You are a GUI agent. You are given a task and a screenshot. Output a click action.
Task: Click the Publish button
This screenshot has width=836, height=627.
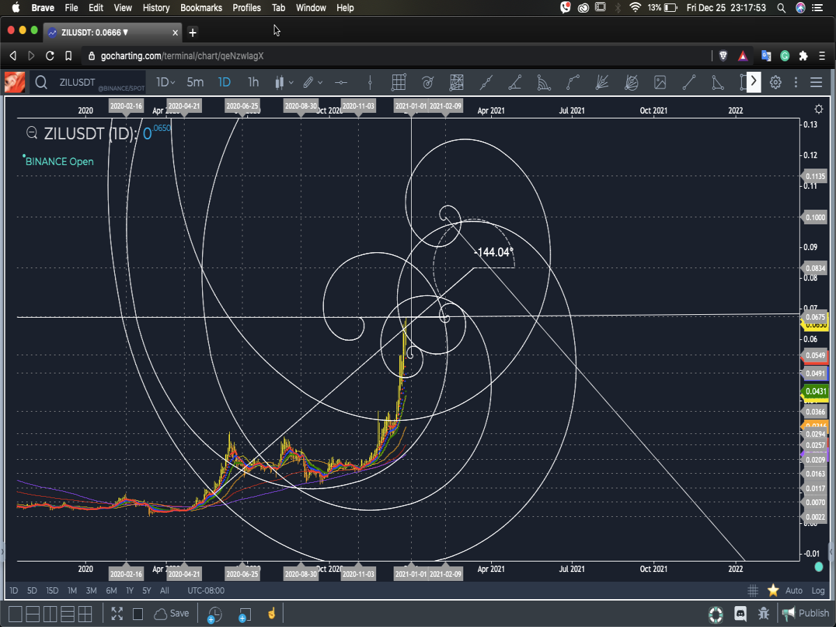806,614
